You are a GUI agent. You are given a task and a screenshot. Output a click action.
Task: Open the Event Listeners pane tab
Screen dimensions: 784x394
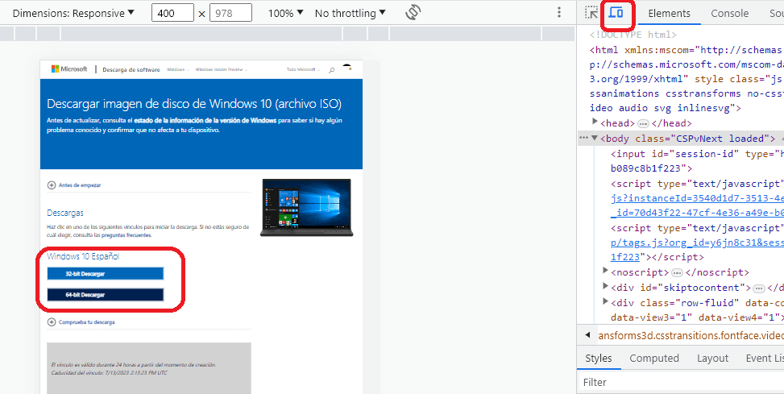coord(765,358)
